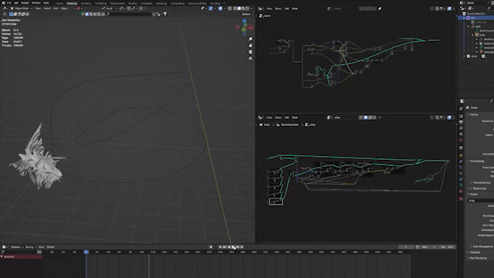Toggle perspective/orthographic grid icon in viewport
Viewport: 494px width, 278px height.
250,59
